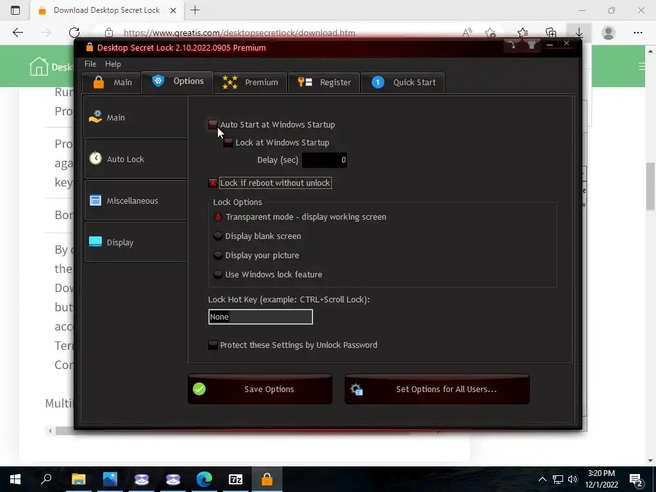This screenshot has height=492, width=656.
Task: Open the Help menu
Action: 113,64
